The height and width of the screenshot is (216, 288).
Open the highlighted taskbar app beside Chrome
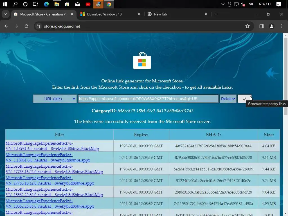pos(98,4)
